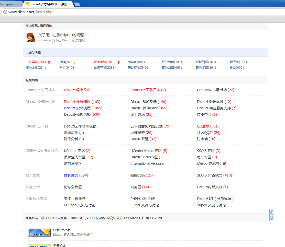Open the Discuz!-模板风格 forum
This screenshot has height=247, width=285.
[x=77, y=114]
